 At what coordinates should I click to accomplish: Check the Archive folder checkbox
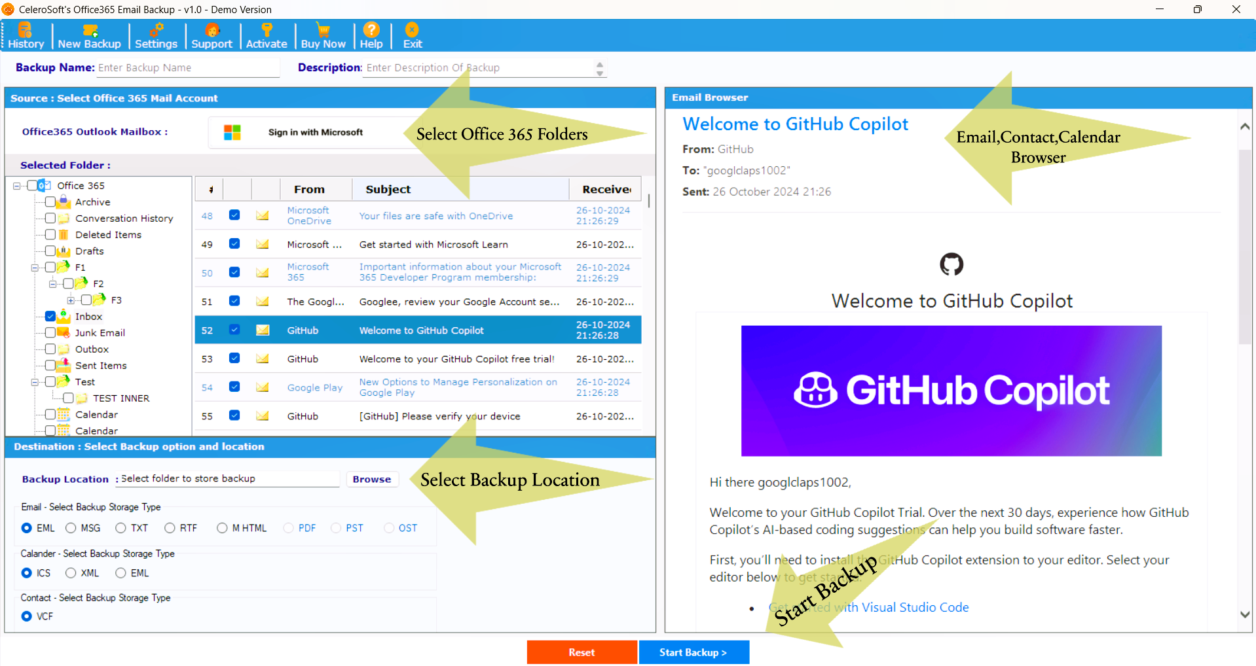[51, 202]
